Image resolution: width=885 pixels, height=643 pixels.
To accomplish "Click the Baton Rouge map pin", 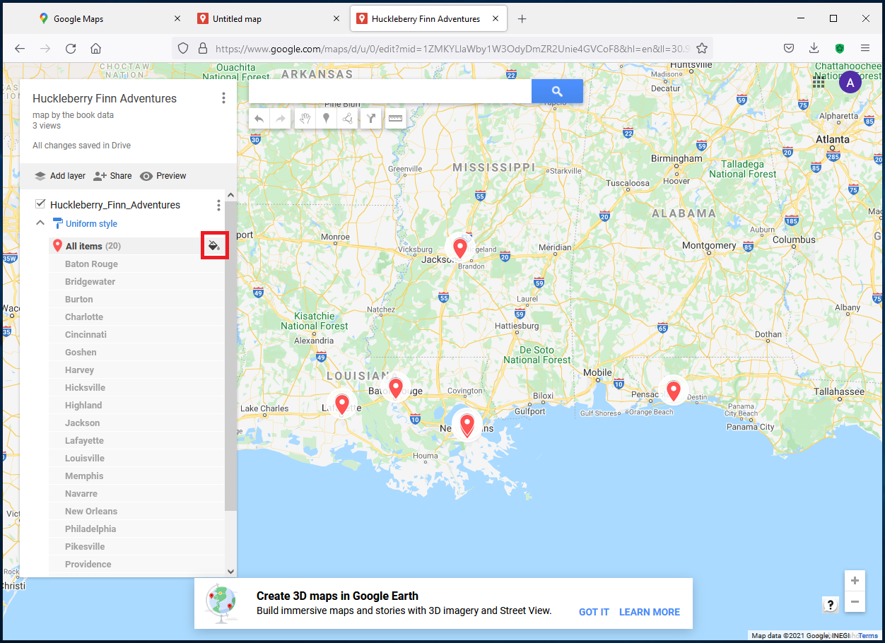I will (396, 388).
